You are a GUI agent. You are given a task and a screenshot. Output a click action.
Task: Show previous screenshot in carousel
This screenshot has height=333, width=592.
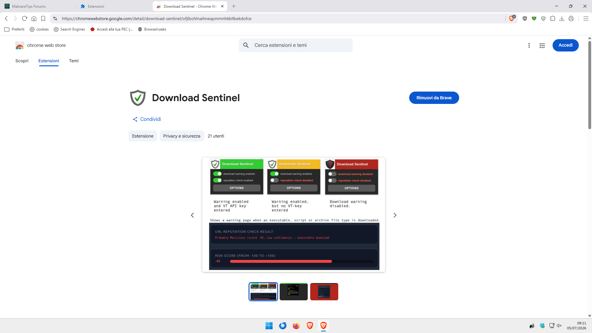tap(192, 215)
